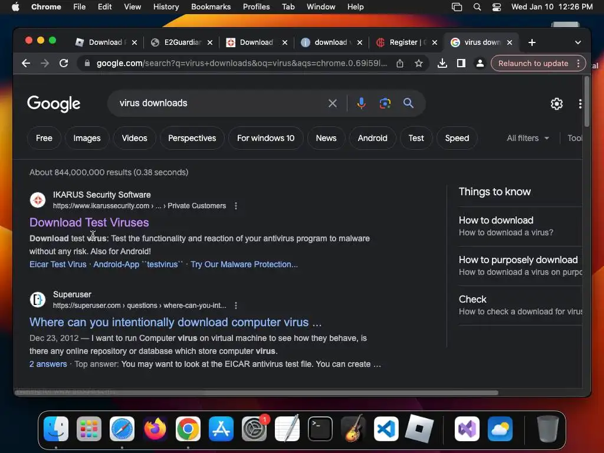This screenshot has height=453, width=604.
Task: Open Chrome downloads icon
Action: 442,63
